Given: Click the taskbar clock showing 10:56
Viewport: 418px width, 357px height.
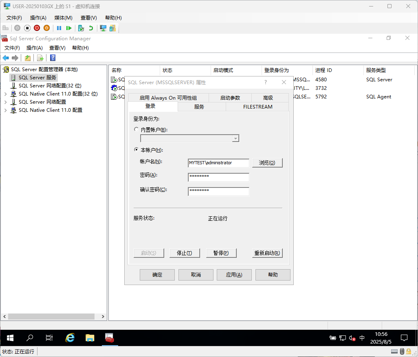Looking at the screenshot, I should tap(381, 338).
